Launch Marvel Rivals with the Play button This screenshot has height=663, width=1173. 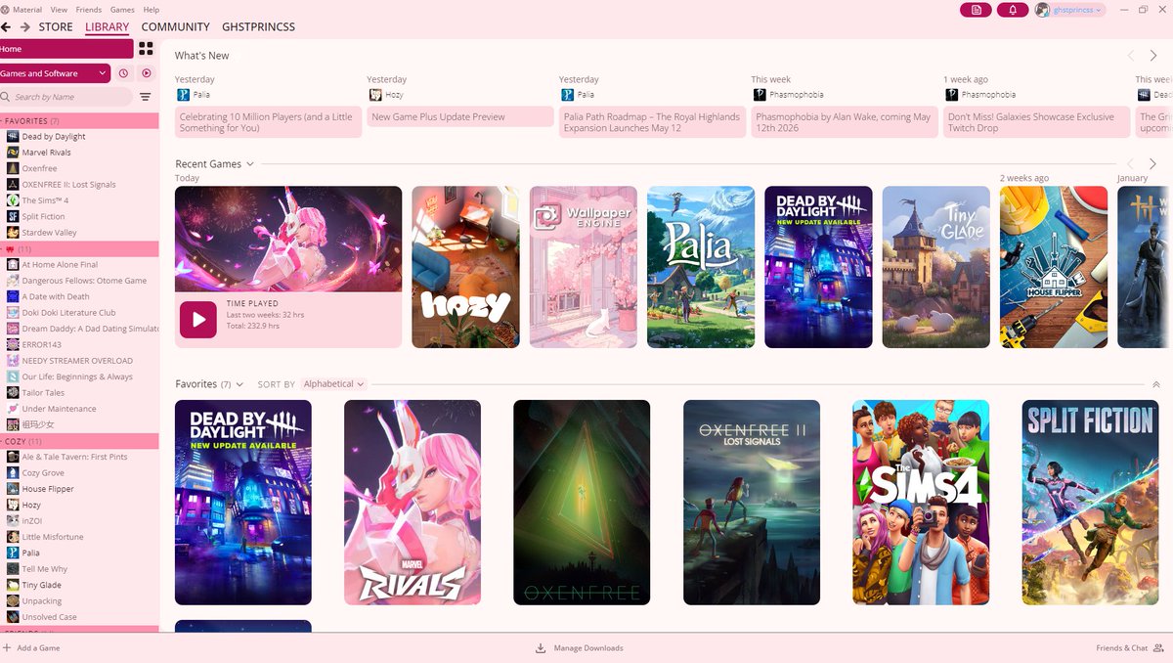click(198, 320)
